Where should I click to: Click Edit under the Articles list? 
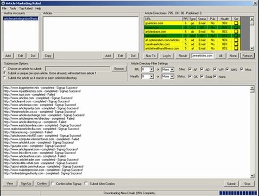coord(121,56)
